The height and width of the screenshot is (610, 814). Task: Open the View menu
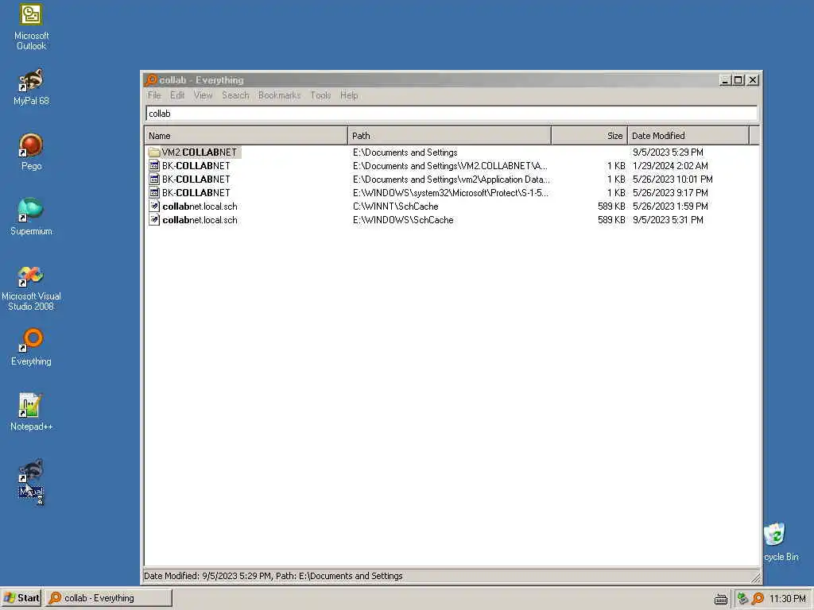(203, 95)
